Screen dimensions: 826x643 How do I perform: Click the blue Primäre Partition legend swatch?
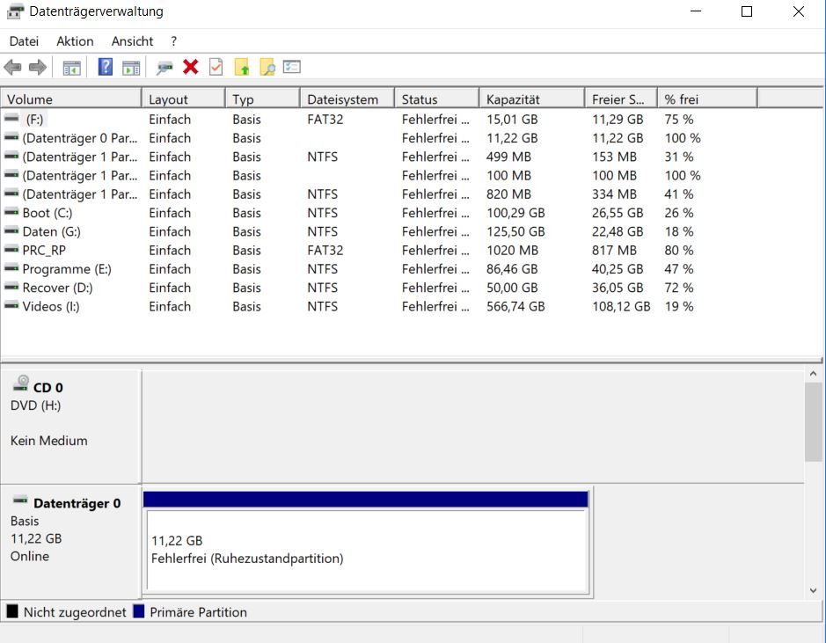tap(139, 612)
